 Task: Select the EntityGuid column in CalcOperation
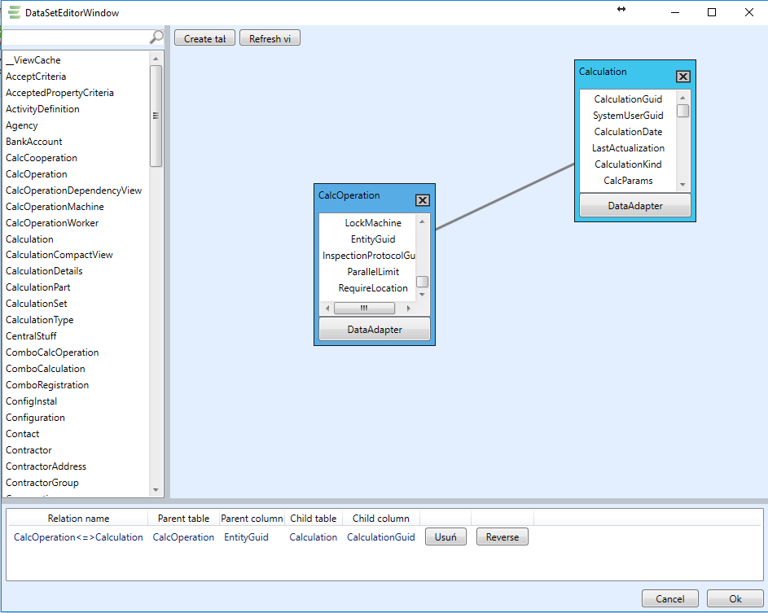[x=373, y=239]
